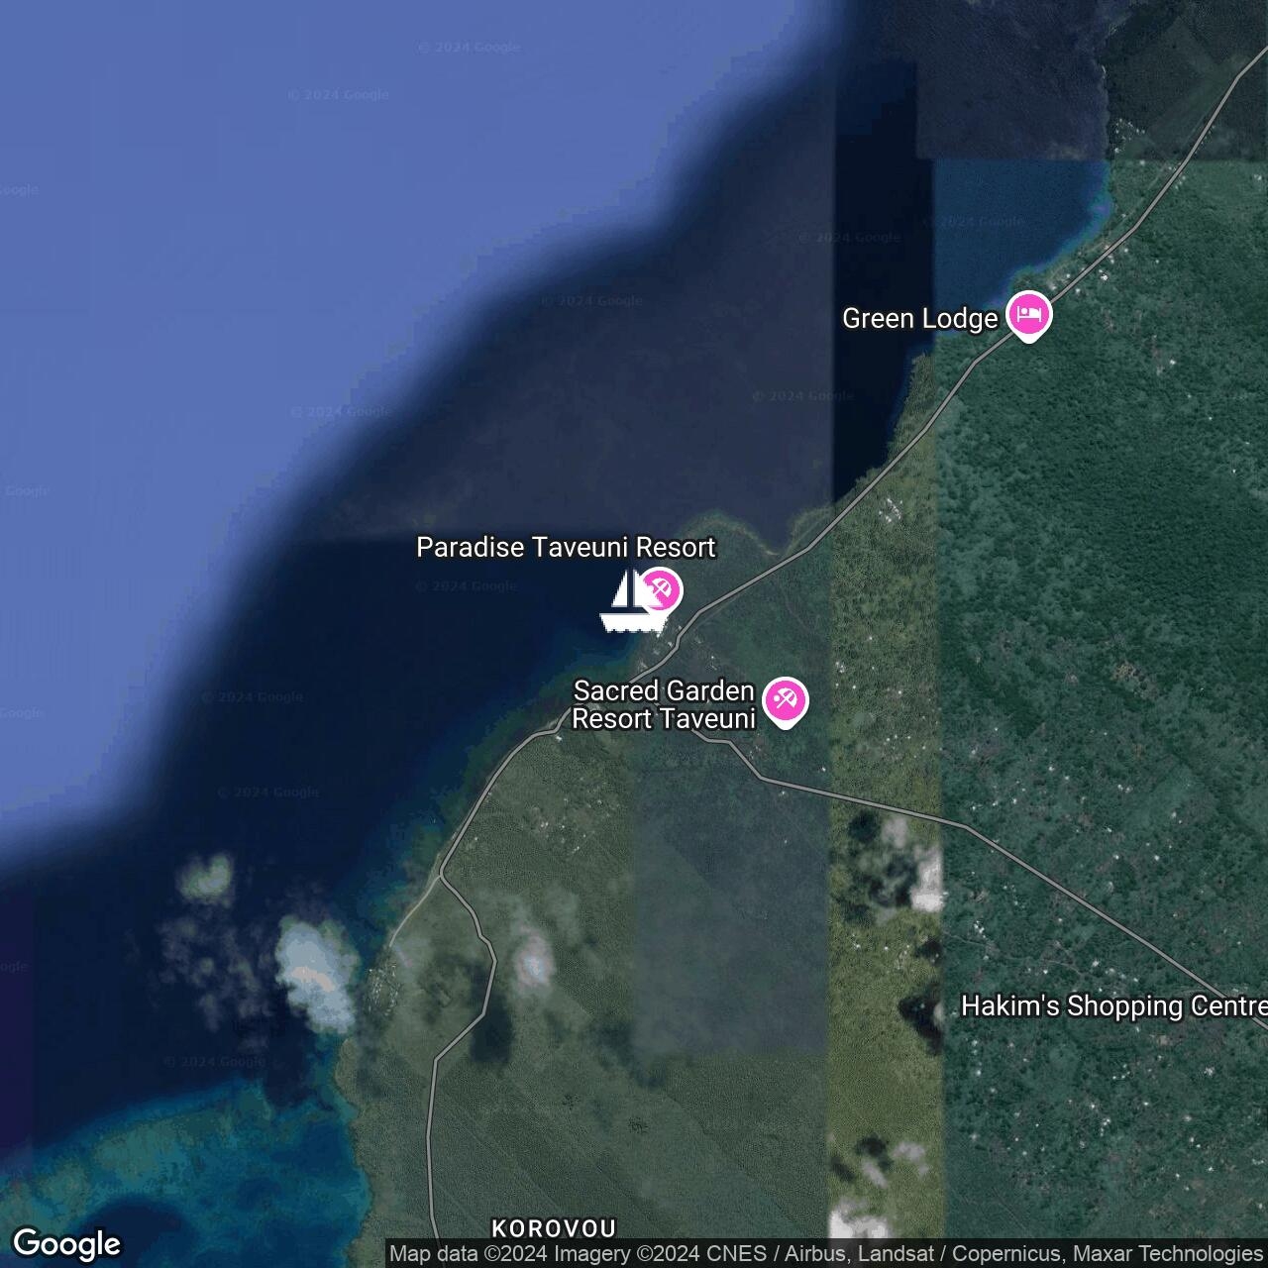Viewport: 1268px width, 1268px height.
Task: Click the large white cloud by the coast
Action: coord(315,973)
